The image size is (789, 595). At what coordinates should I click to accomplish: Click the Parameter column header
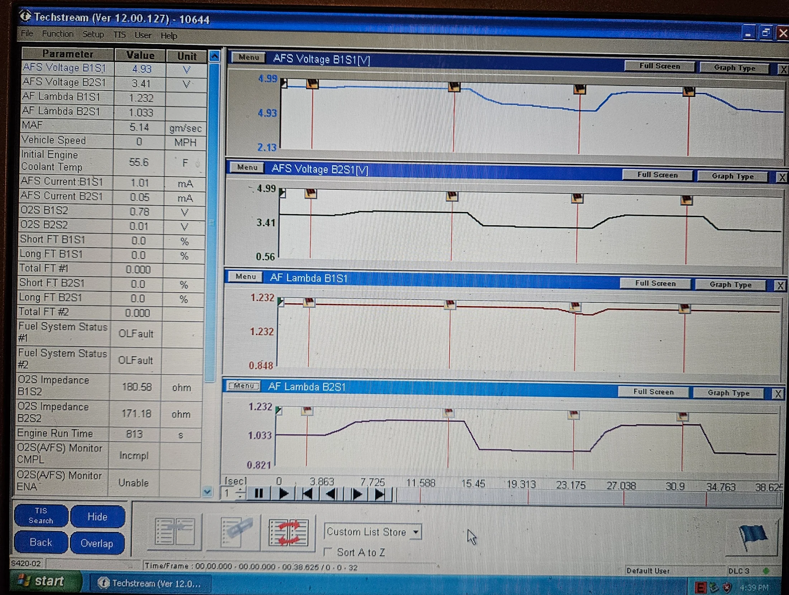pos(68,54)
